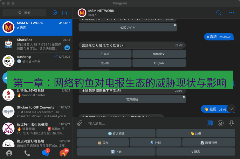Open the ausheng conversation
240x159 pixels.
coord(36,61)
